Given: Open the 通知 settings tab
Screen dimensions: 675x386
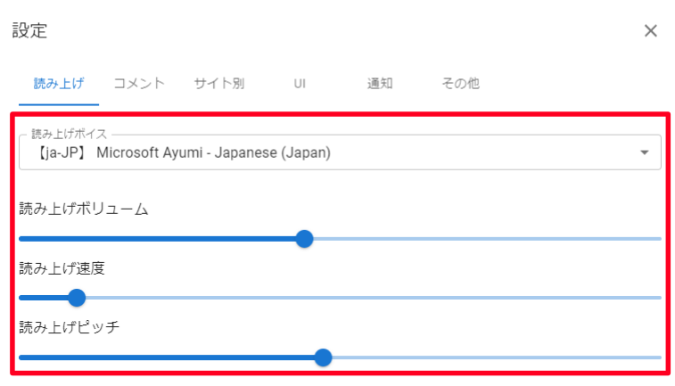Looking at the screenshot, I should (380, 84).
